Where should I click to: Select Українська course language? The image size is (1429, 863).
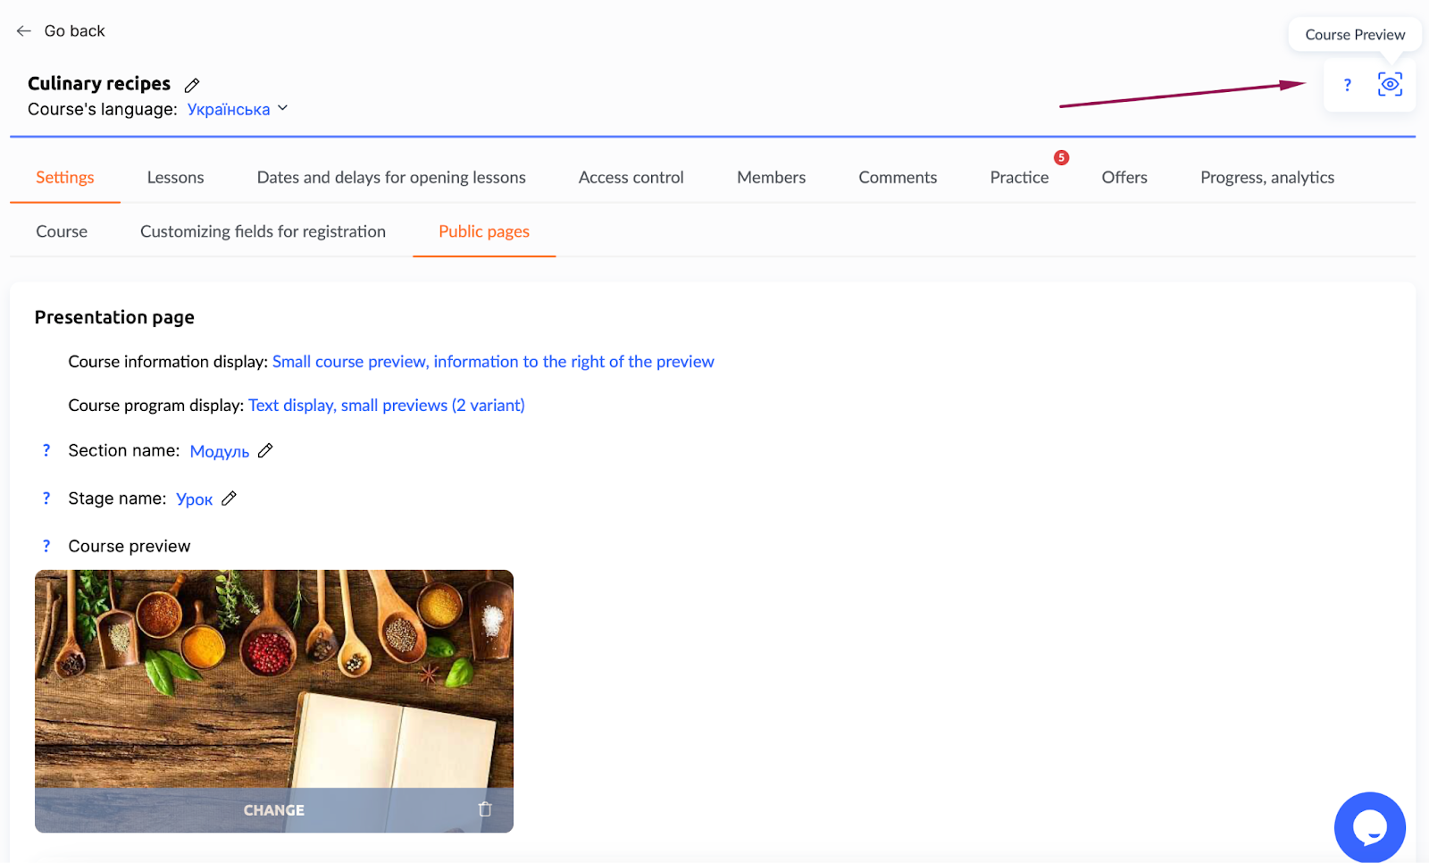229,109
